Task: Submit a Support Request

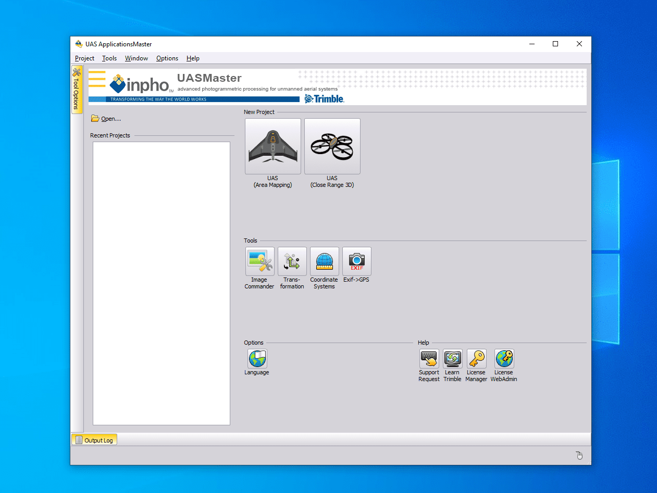Action: 429,359
